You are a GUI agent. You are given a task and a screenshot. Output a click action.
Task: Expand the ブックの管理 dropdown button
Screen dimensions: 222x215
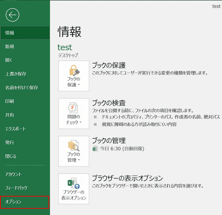point(74,151)
